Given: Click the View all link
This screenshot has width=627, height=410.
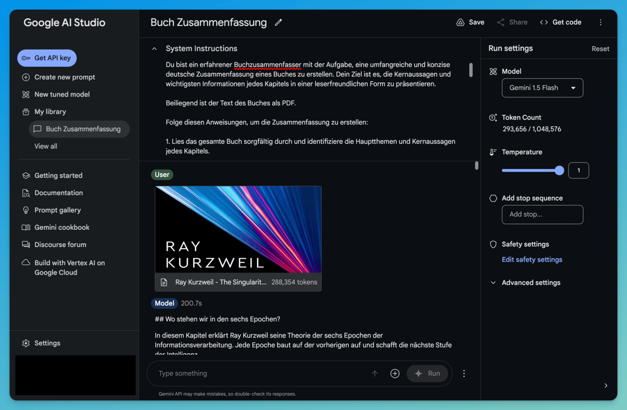Looking at the screenshot, I should [x=46, y=146].
